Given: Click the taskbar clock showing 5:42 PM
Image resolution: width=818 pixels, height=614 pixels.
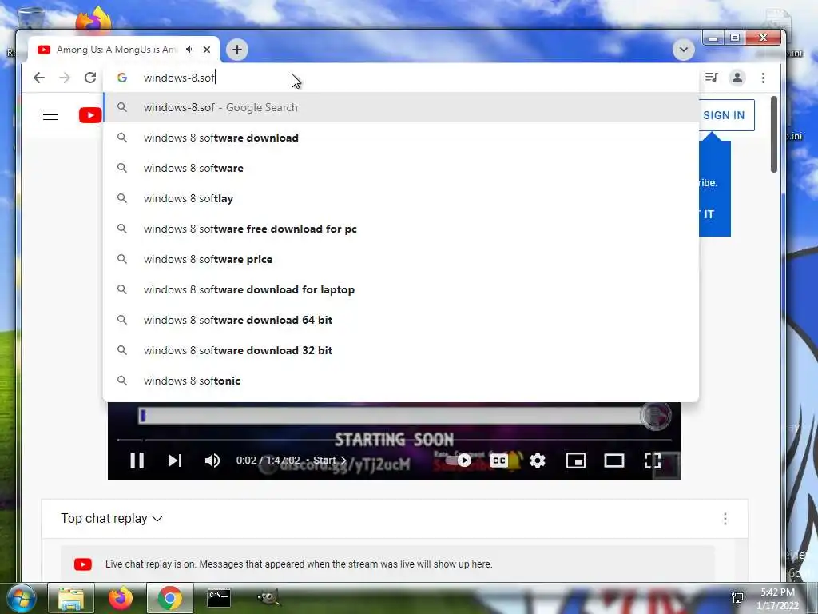Looking at the screenshot, I should (778, 599).
